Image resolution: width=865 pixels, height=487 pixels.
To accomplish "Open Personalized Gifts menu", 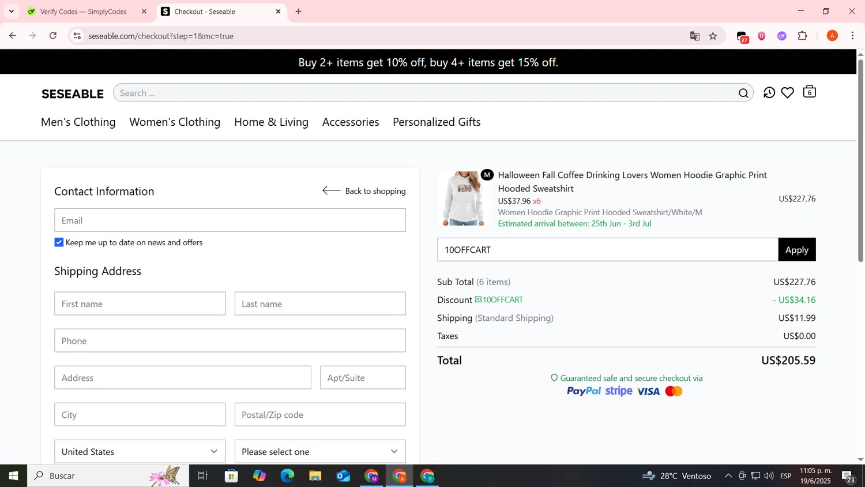I will (437, 122).
